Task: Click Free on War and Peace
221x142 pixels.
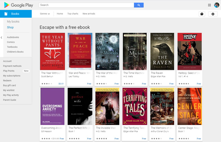Action: pos(89,84)
